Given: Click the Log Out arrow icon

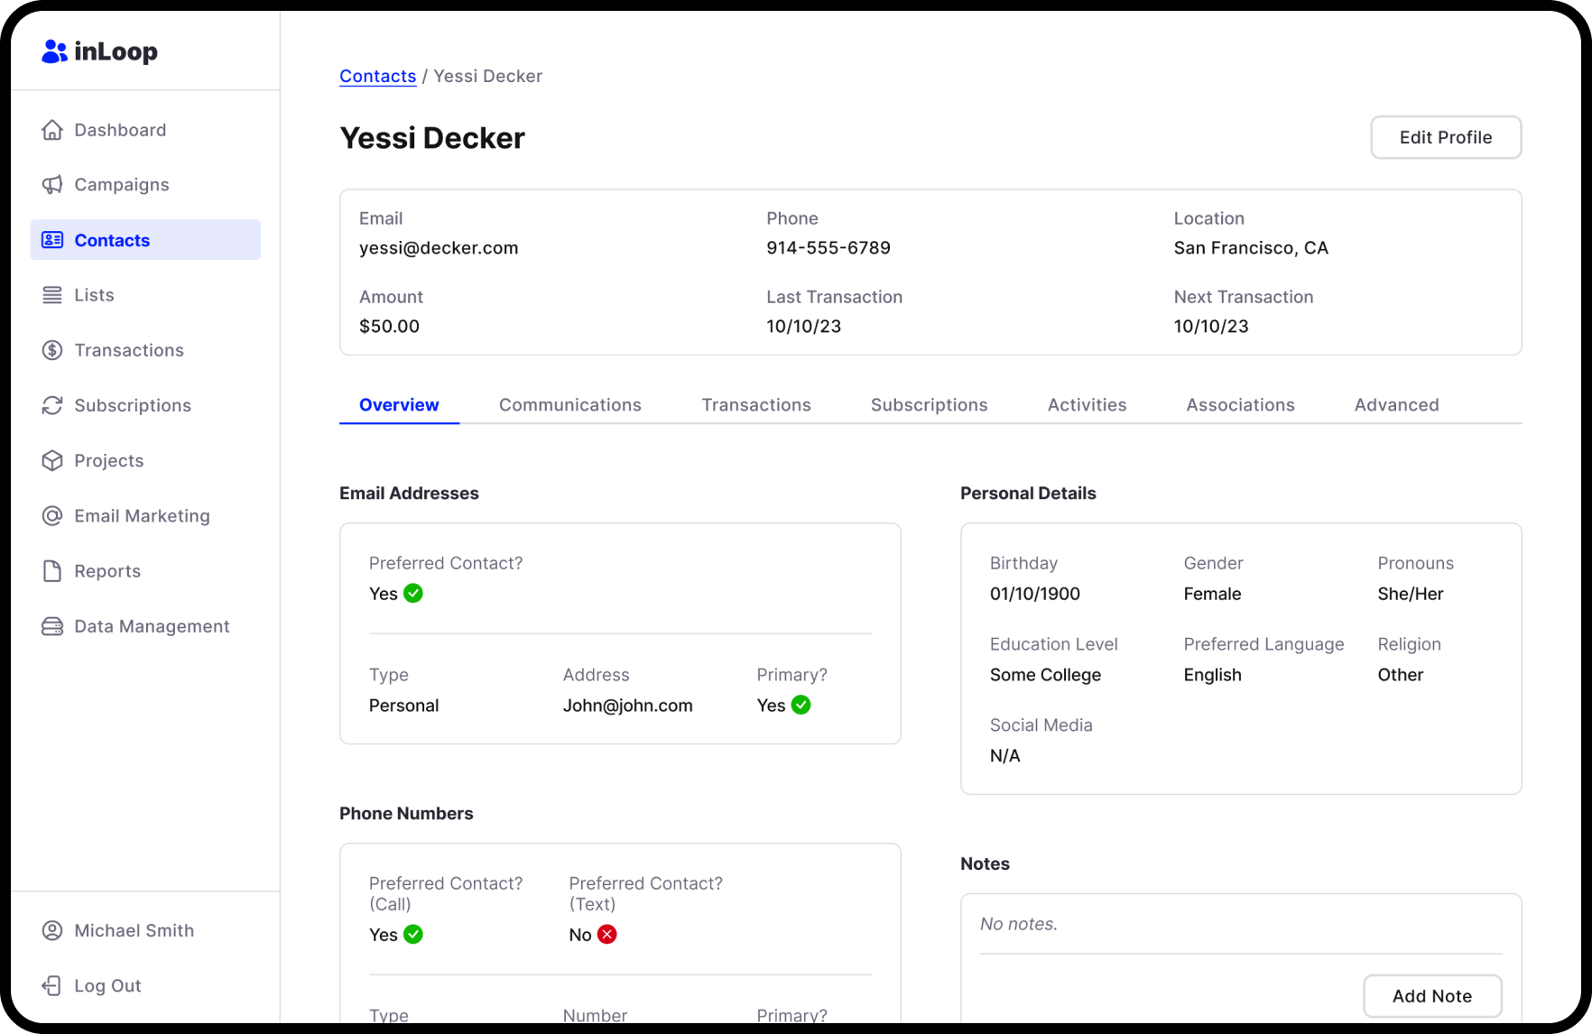Looking at the screenshot, I should pos(52,985).
